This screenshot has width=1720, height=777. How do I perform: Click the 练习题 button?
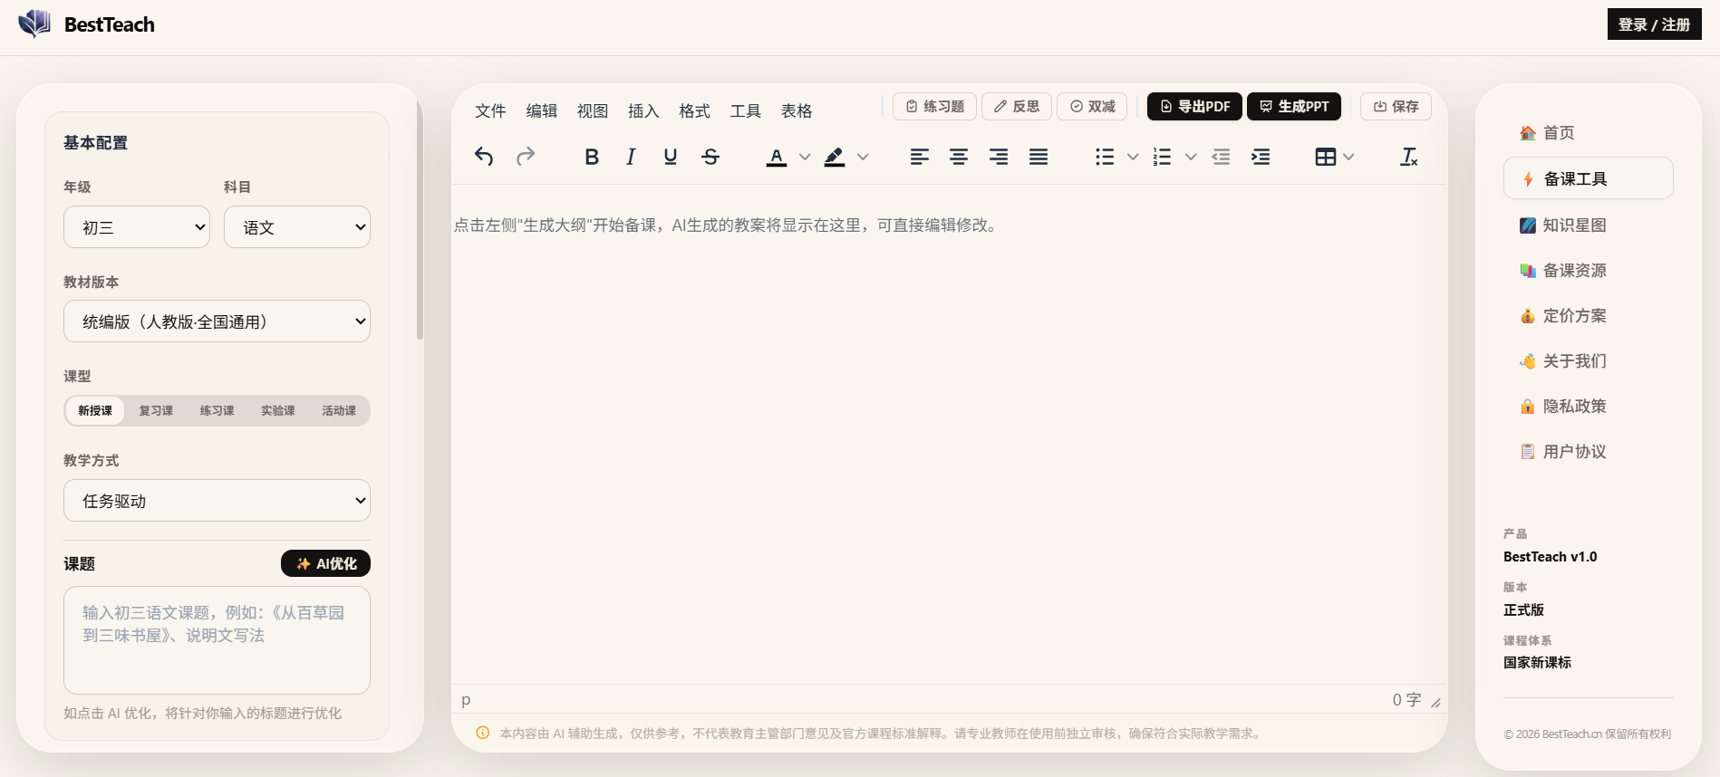935,106
